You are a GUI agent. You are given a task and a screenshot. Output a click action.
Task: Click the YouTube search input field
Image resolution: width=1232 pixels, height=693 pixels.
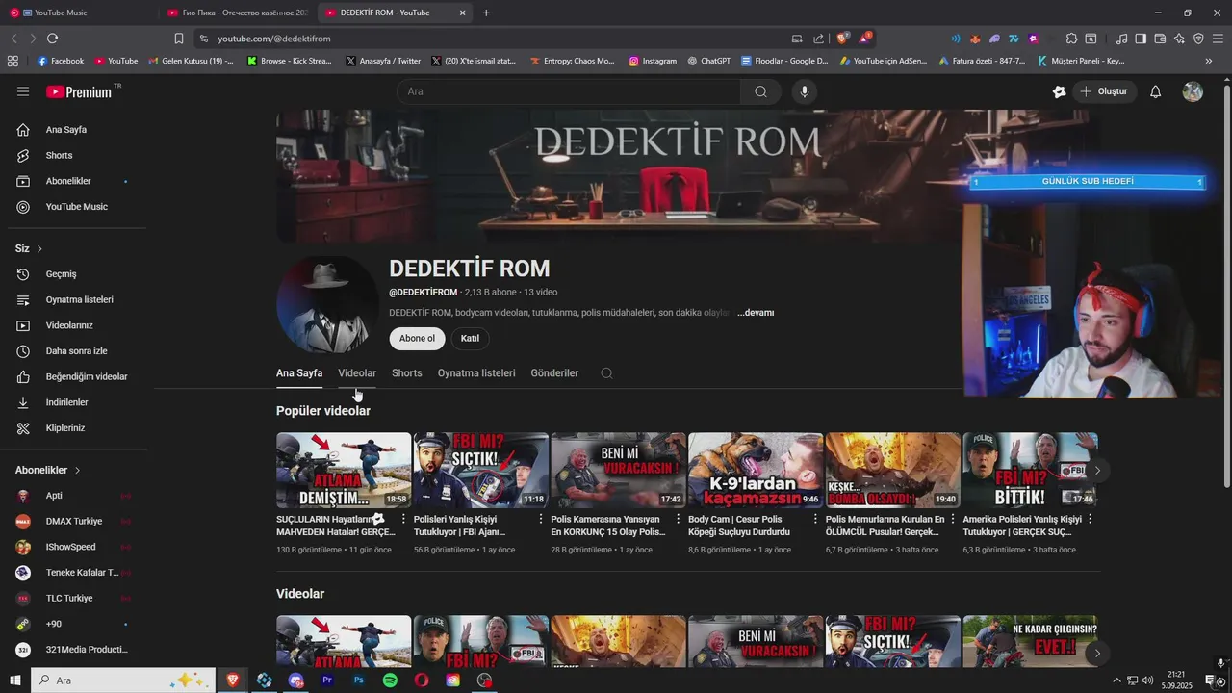coord(569,91)
